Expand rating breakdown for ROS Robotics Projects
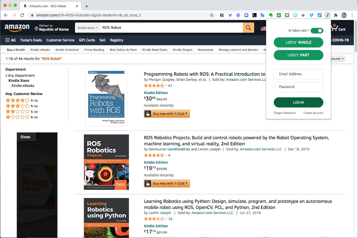The height and width of the screenshot is (238, 358). (166, 155)
